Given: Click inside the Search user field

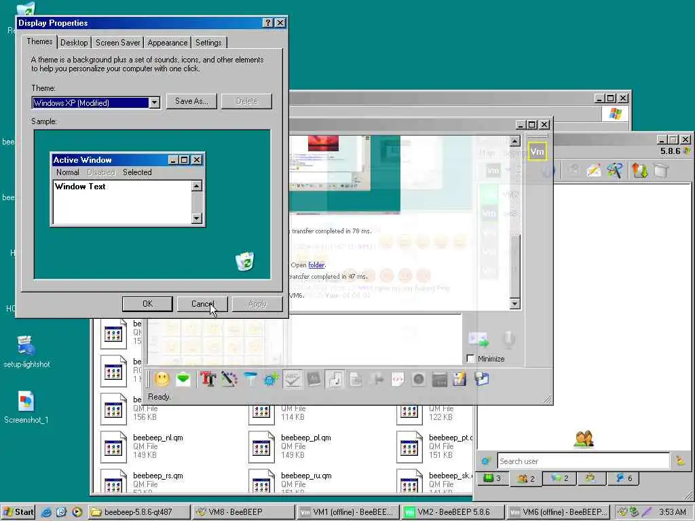Looking at the screenshot, I should coord(583,461).
